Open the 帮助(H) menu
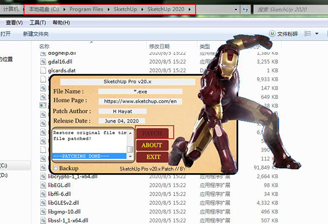This screenshot has width=328, height=224. pyautogui.click(x=61, y=23)
